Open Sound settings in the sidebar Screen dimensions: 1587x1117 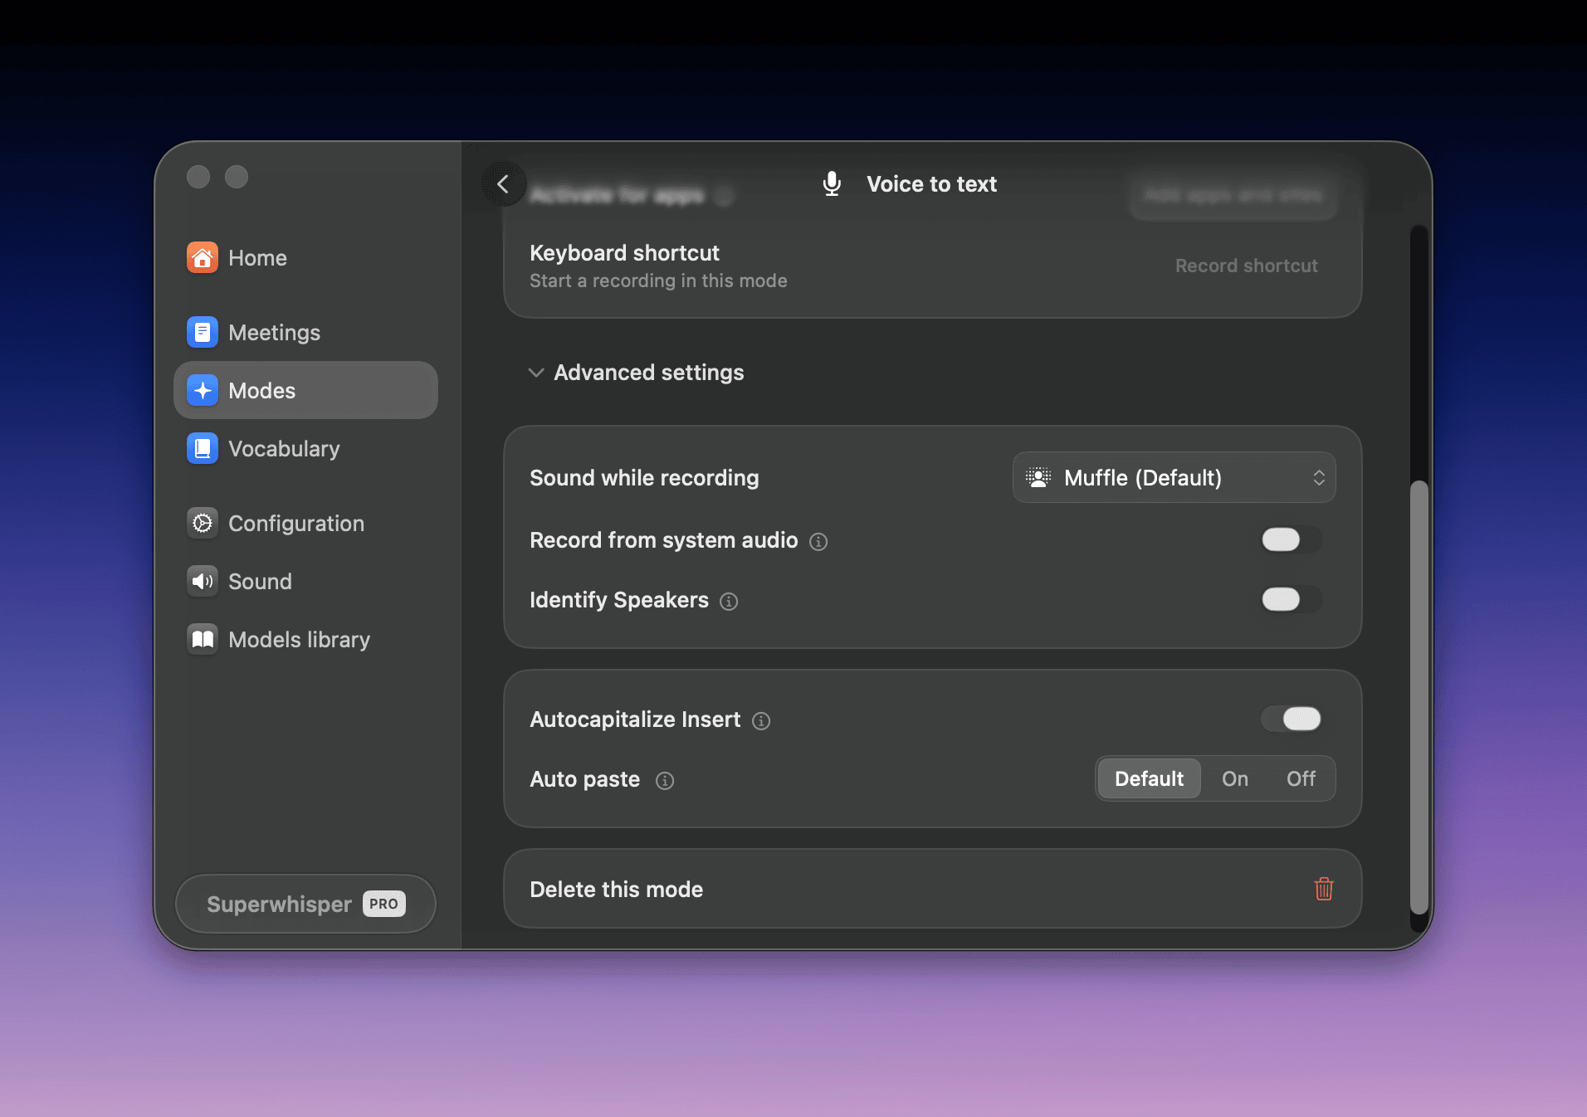305,582
